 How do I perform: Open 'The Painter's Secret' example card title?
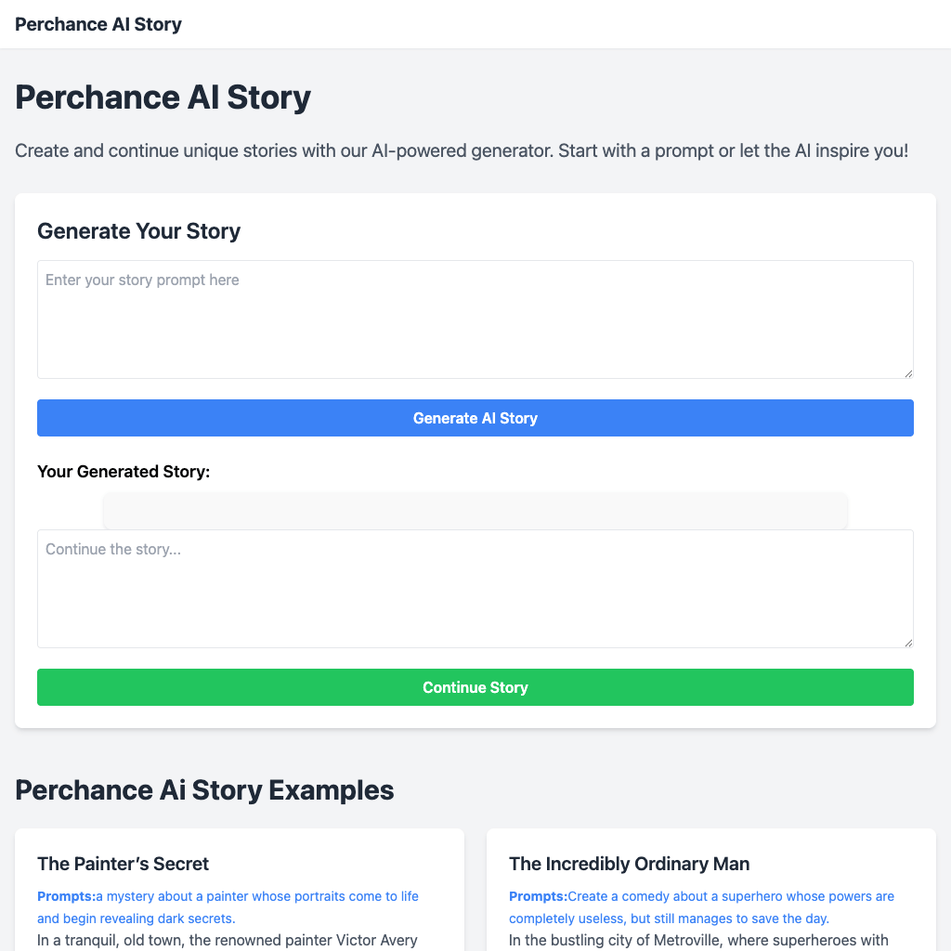[123, 864]
